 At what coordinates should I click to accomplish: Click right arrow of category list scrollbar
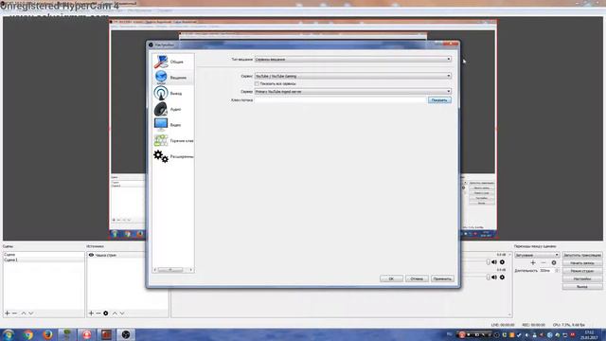pos(191,270)
